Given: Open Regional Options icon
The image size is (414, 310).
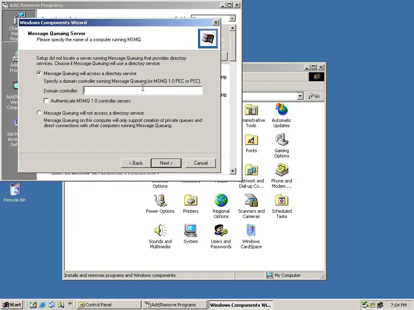Looking at the screenshot, I should [x=221, y=206].
